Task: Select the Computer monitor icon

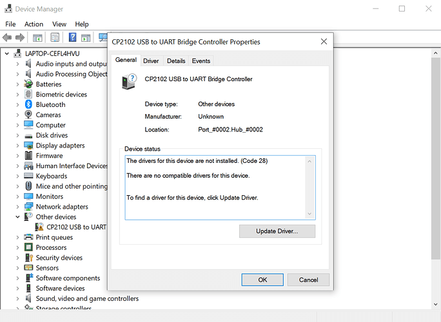Action: tap(28, 125)
